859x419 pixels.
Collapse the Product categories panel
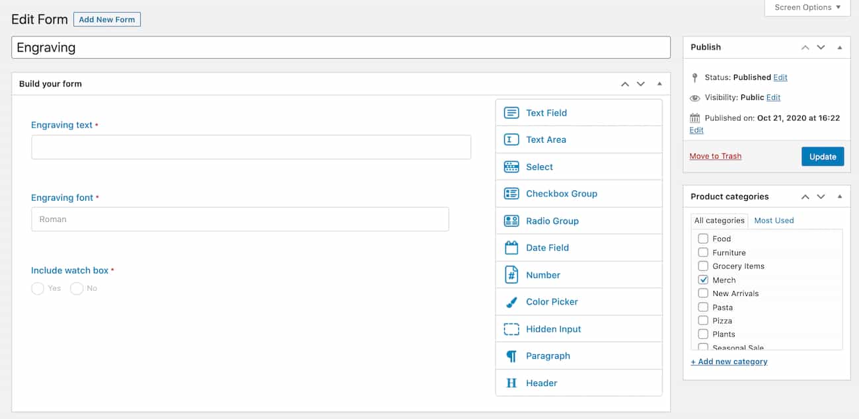(x=839, y=196)
